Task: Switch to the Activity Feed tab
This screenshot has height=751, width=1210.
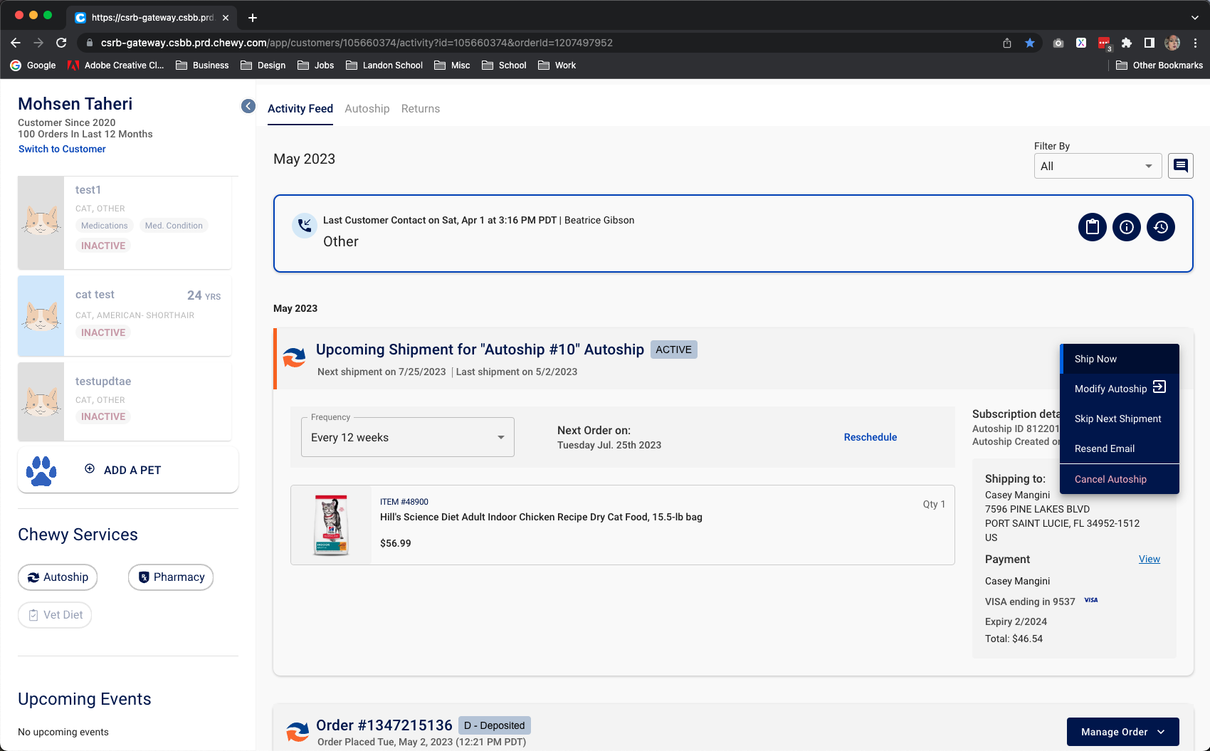Action: [300, 109]
